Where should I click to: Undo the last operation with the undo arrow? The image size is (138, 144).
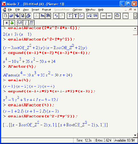click(56, 16)
